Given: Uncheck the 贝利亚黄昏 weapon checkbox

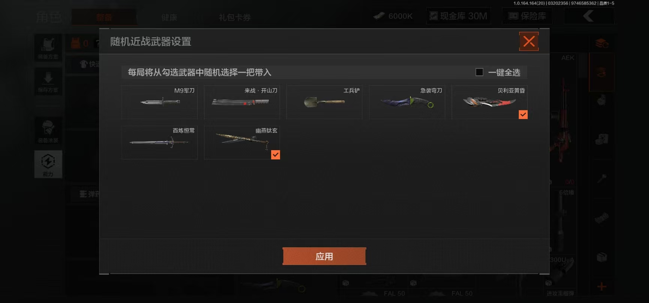Looking at the screenshot, I should 523,114.
